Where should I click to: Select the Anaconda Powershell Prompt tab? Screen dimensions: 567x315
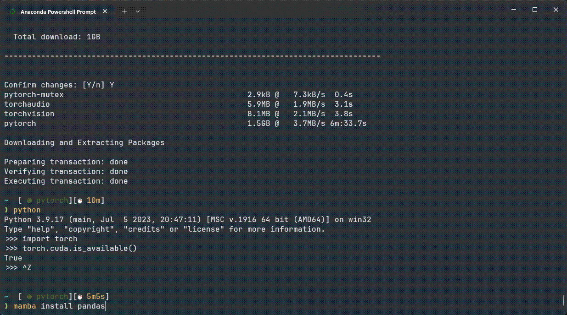[x=58, y=12]
